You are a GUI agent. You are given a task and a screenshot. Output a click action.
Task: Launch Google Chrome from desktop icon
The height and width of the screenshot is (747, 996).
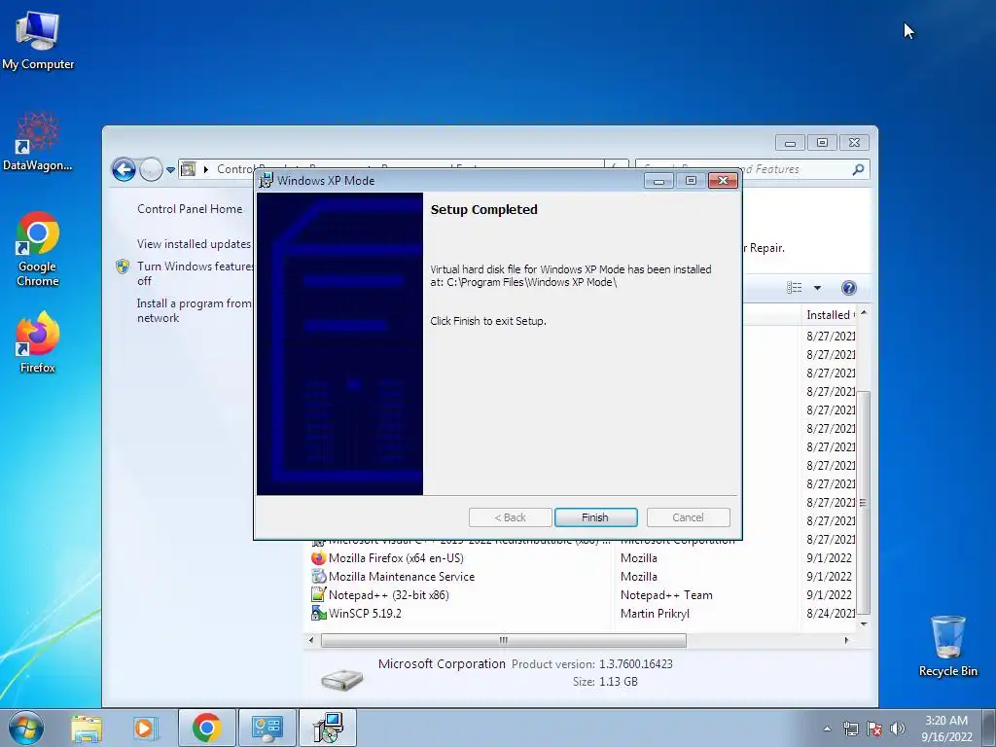[x=38, y=249]
